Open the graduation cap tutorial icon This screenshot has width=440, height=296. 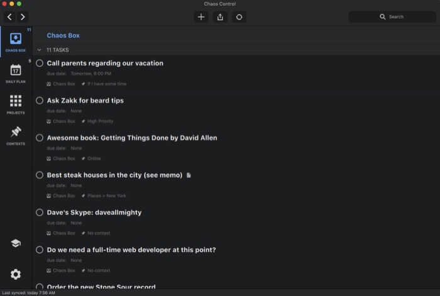[x=16, y=243]
